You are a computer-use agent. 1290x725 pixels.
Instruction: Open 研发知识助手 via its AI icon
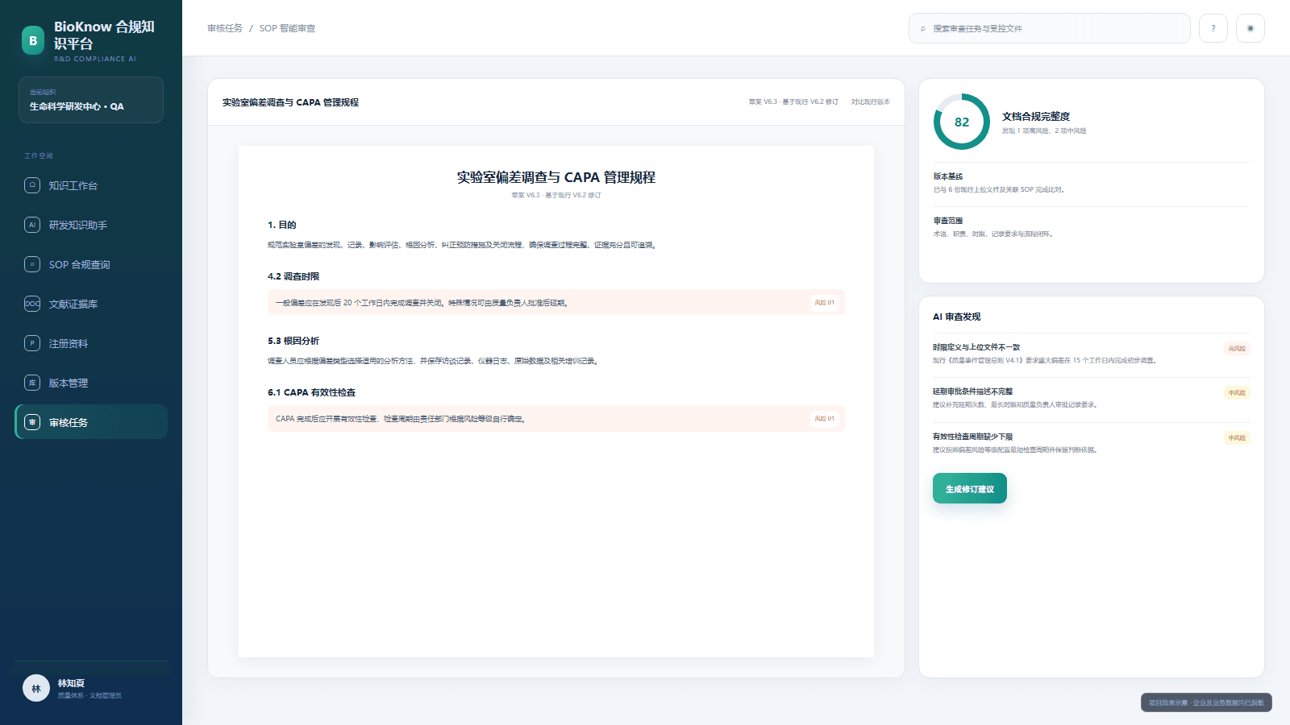pos(32,225)
